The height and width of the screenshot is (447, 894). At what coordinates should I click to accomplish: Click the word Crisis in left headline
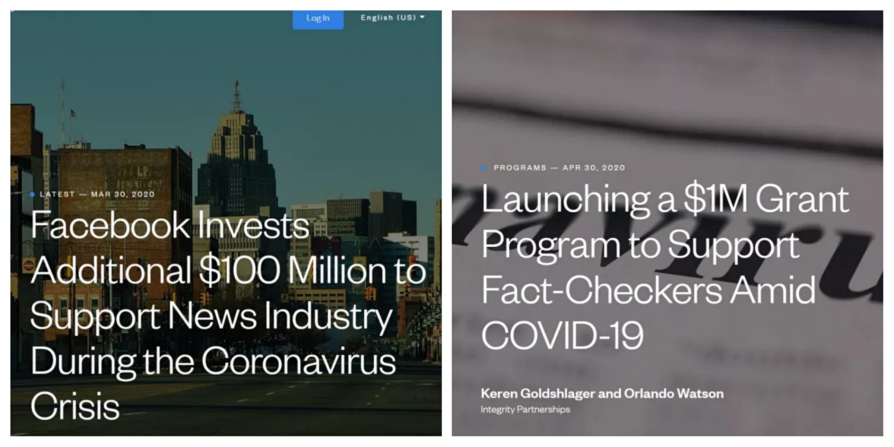tap(75, 406)
